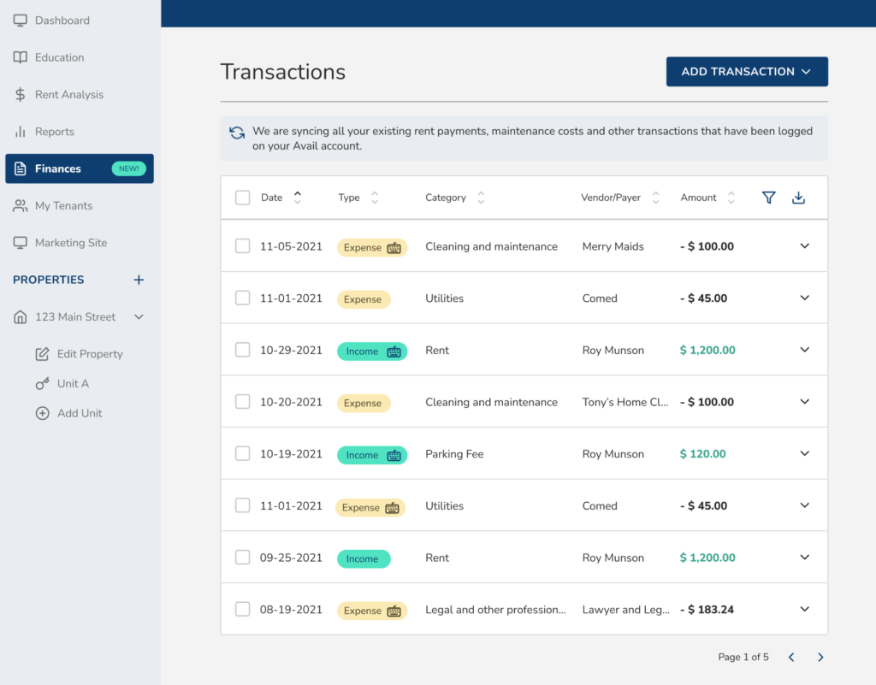Go to the next page of transactions
This screenshot has width=876, height=685.
pos(820,657)
